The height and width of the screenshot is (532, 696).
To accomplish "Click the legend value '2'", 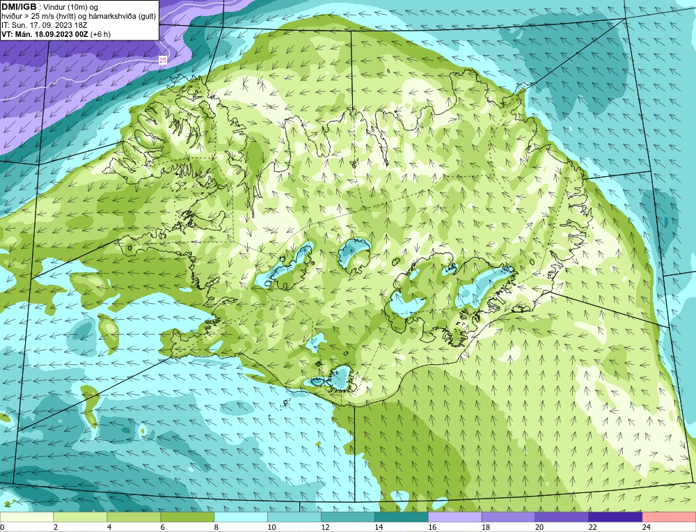I will click(x=56, y=527).
